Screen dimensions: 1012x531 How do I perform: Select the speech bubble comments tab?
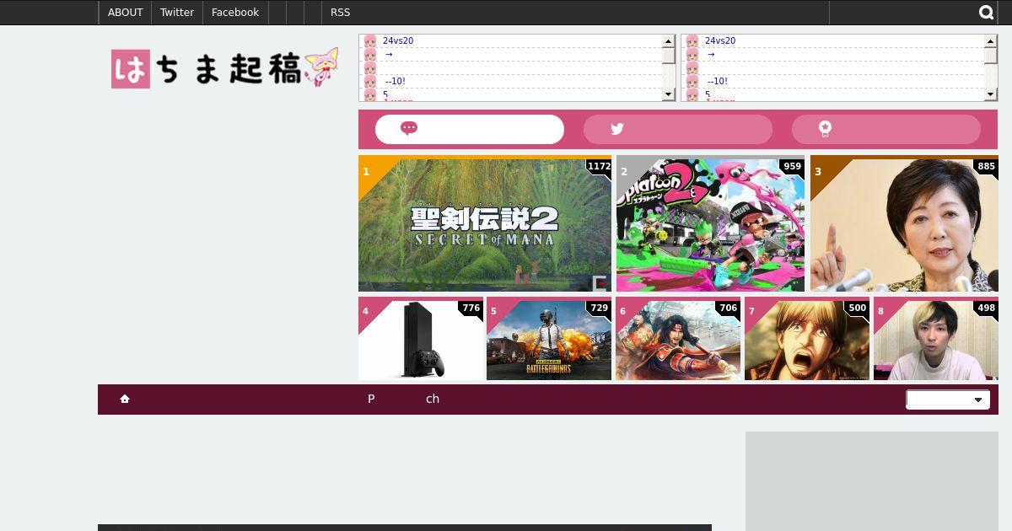[470, 129]
